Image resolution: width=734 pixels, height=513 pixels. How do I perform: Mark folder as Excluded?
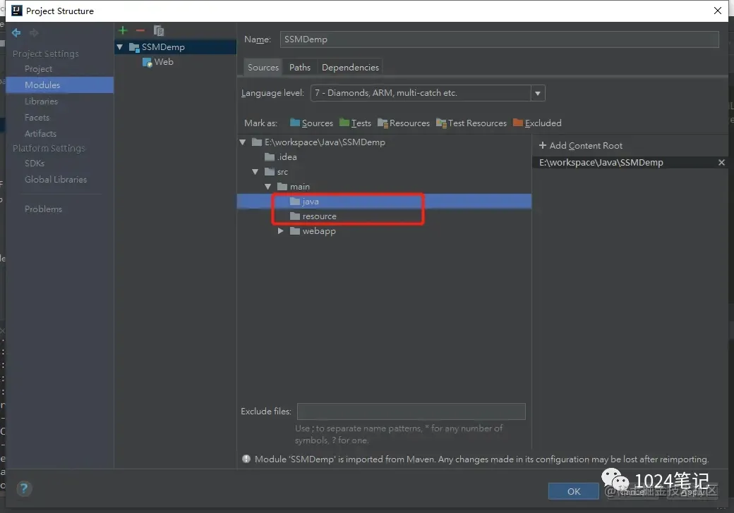coord(537,123)
